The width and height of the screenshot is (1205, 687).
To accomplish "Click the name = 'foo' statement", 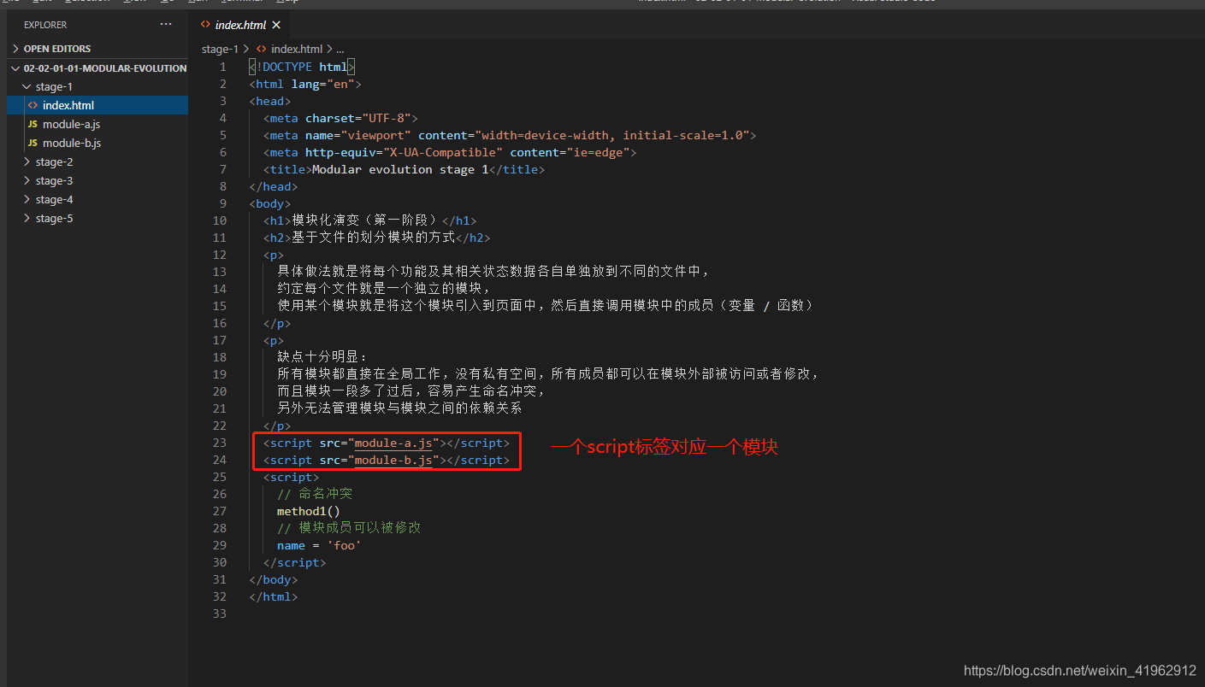I will [x=319, y=545].
